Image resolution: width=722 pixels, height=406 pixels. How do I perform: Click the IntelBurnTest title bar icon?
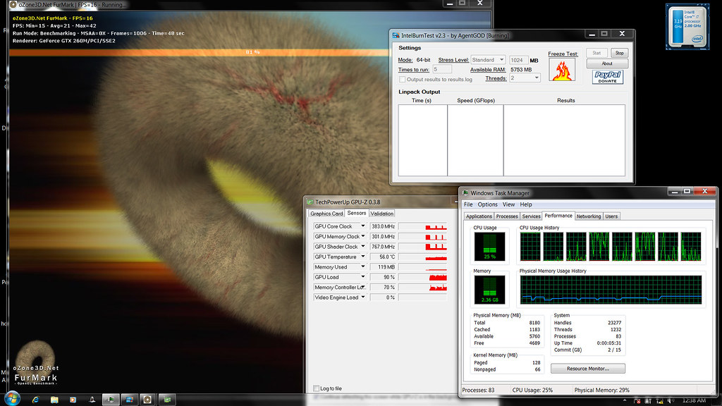[x=396, y=35]
